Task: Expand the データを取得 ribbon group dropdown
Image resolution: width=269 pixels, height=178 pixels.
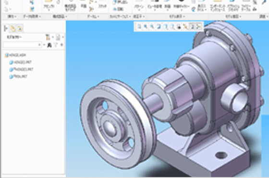Action: point(32,16)
